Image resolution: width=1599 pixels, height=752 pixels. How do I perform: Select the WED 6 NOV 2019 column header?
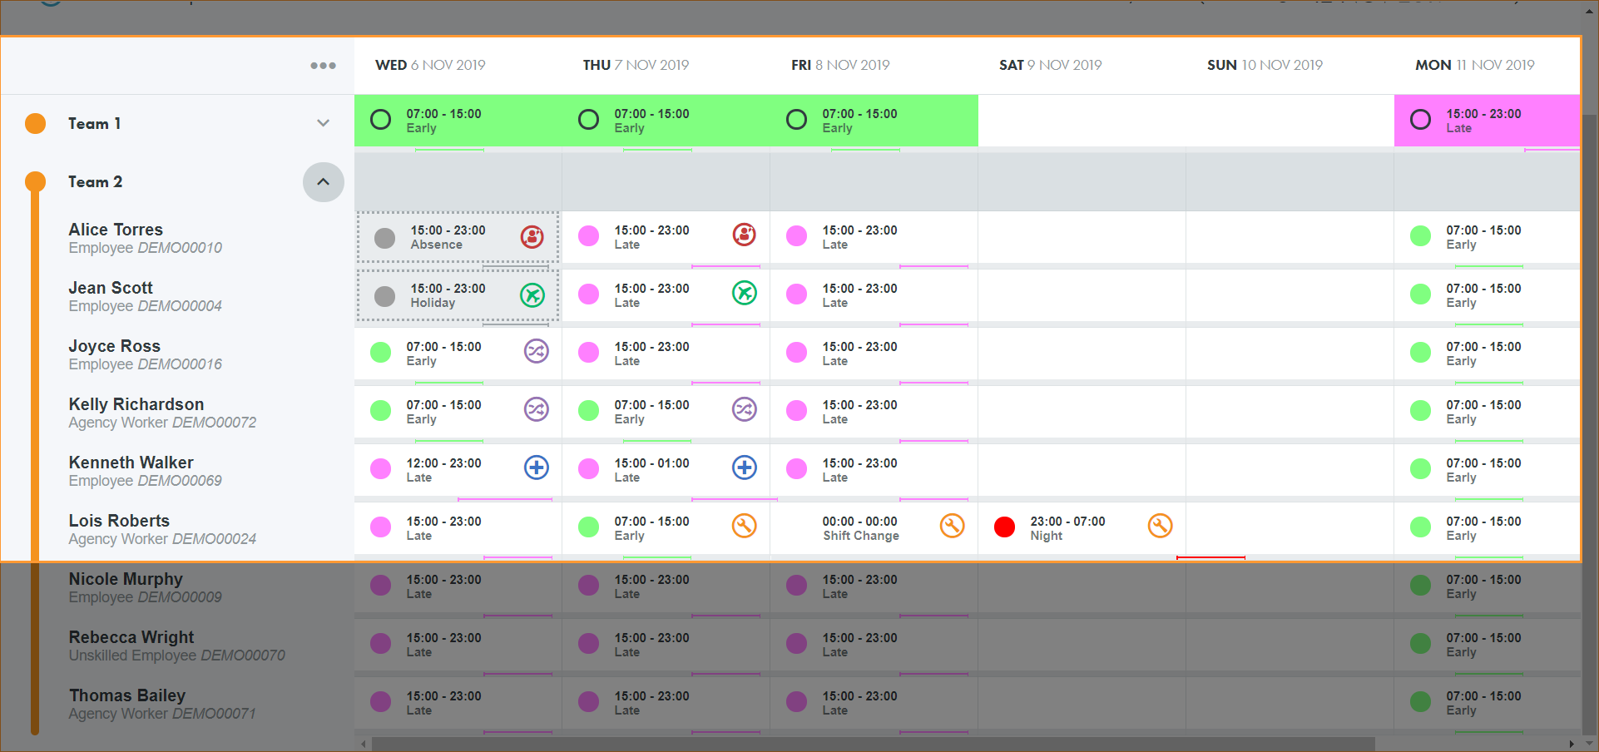(430, 65)
